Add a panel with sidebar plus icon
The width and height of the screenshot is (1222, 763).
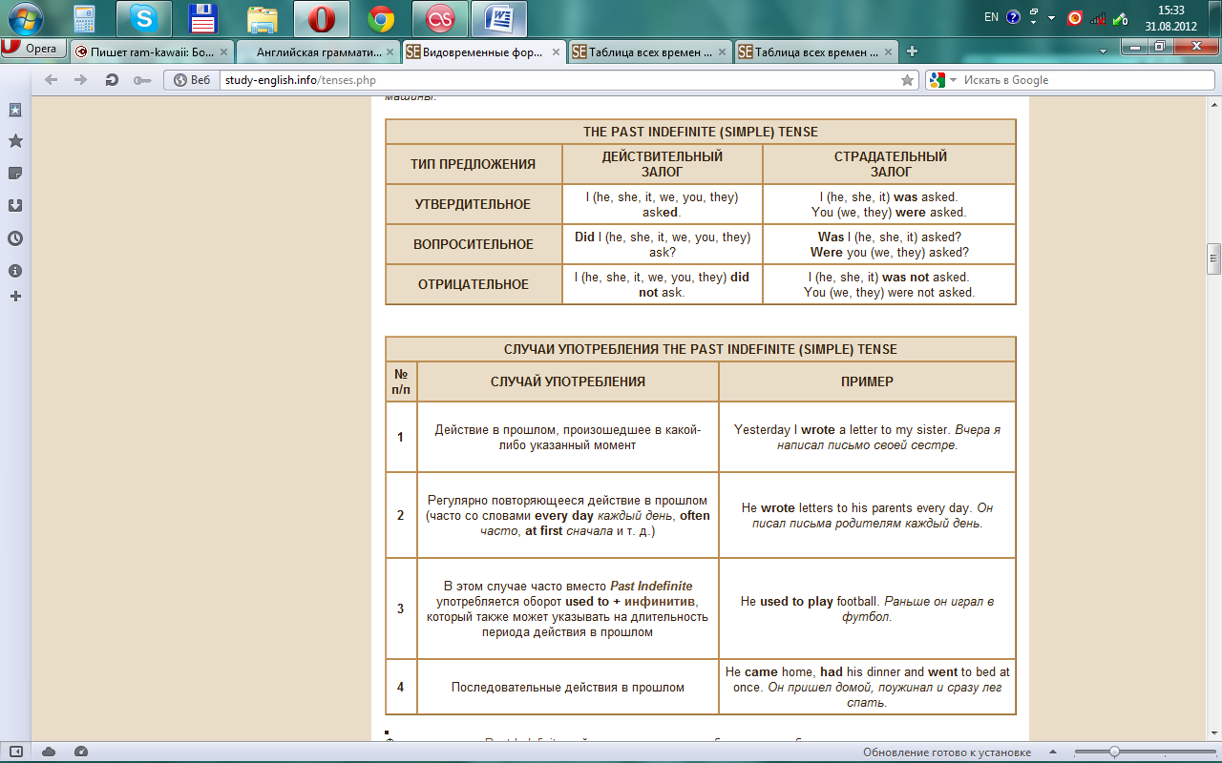[x=15, y=297]
